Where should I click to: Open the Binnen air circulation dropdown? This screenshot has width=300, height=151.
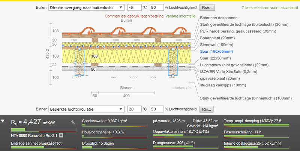[x=86, y=109]
